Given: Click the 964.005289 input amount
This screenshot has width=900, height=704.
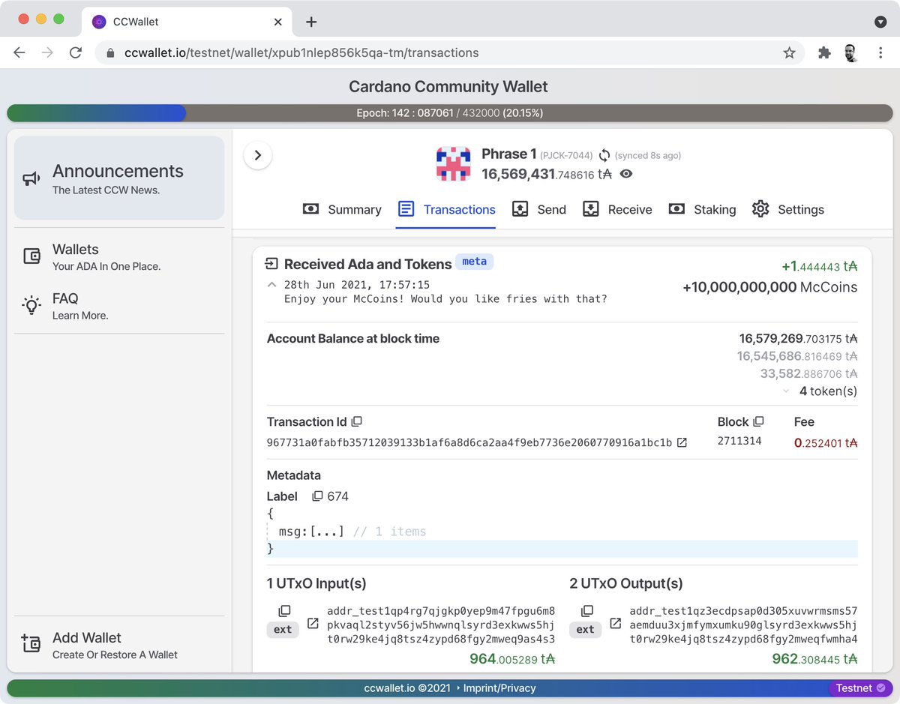Looking at the screenshot, I should [x=512, y=659].
